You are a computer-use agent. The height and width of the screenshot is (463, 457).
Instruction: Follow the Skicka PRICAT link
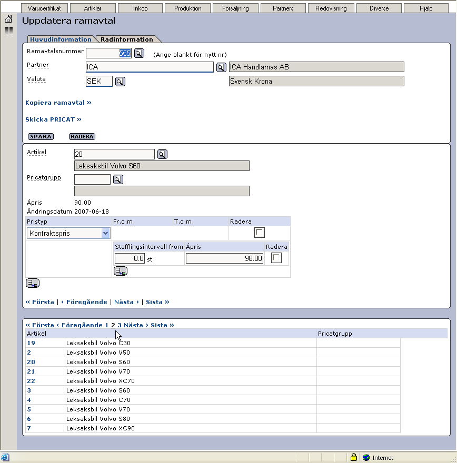pos(53,119)
